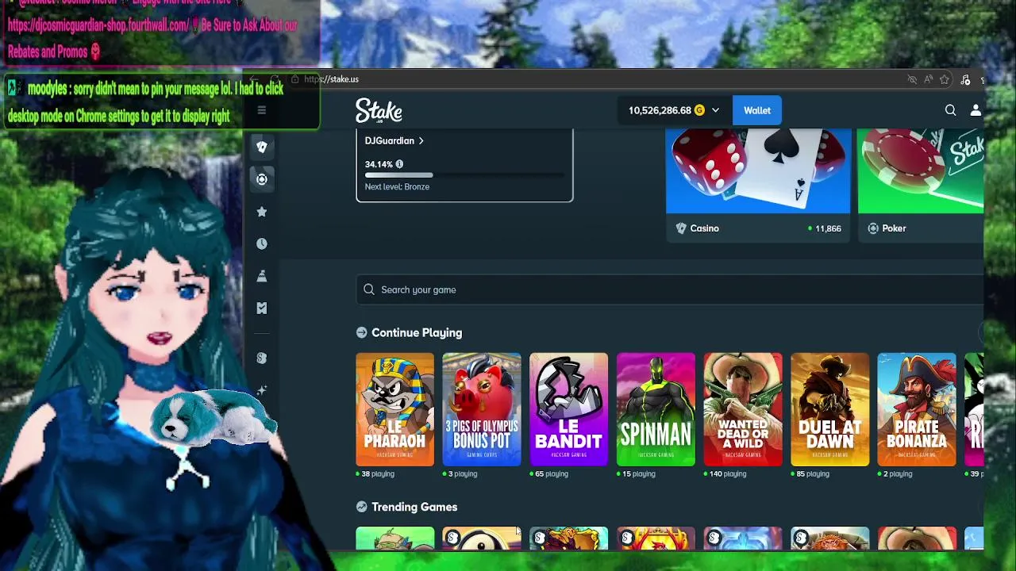Image resolution: width=1016 pixels, height=571 pixels.
Task: Focus the Search your game field
Action: [670, 289]
